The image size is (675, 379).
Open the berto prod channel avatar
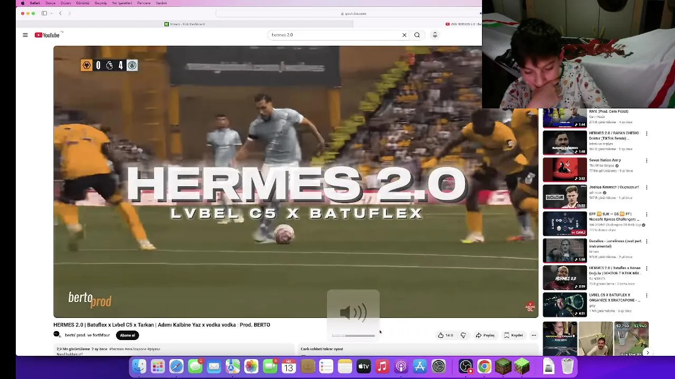click(57, 335)
